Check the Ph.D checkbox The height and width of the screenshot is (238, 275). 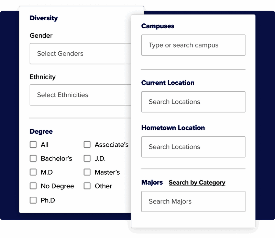[x=33, y=200]
